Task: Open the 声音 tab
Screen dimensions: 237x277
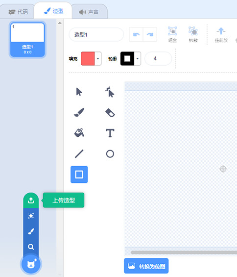Action: 89,12
